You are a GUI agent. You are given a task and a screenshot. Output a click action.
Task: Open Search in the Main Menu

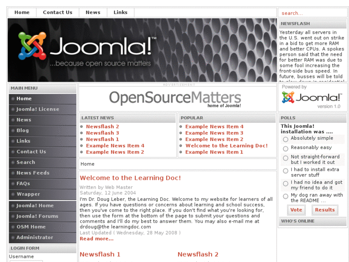[x=43, y=162]
